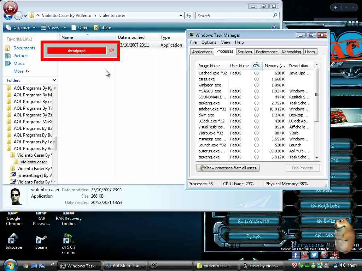Screen dimensions: 362x271
Task: Open the File menu in Task Manager
Action: (x=193, y=42)
